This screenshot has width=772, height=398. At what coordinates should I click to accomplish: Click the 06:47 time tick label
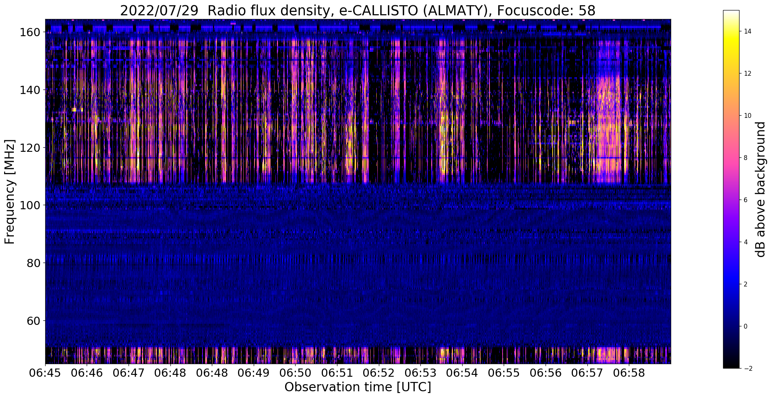coord(129,373)
